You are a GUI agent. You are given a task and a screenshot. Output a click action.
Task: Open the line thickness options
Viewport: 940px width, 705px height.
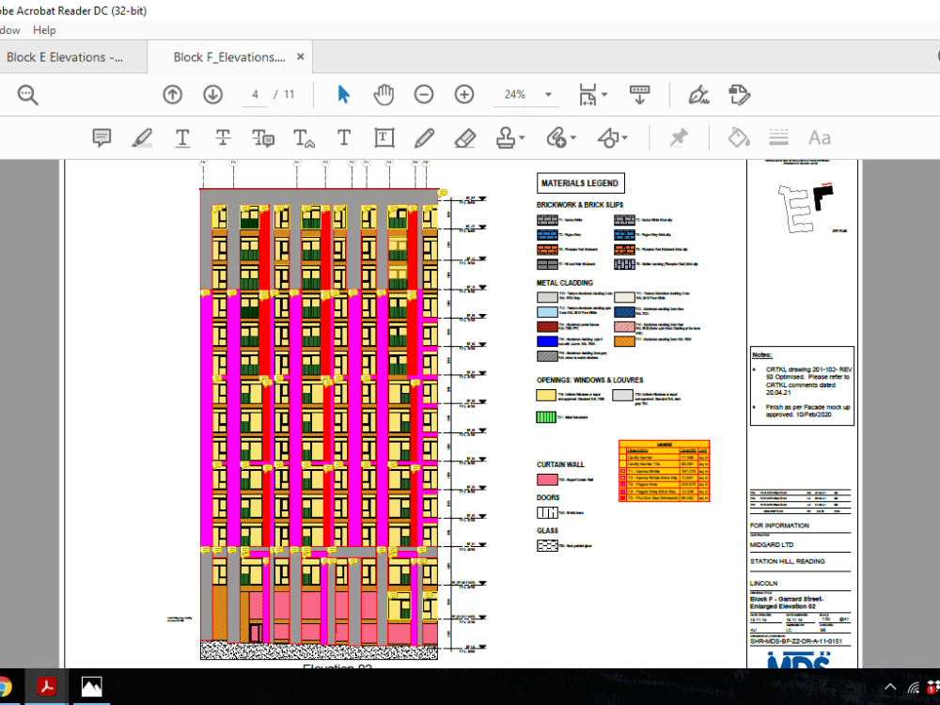point(778,138)
